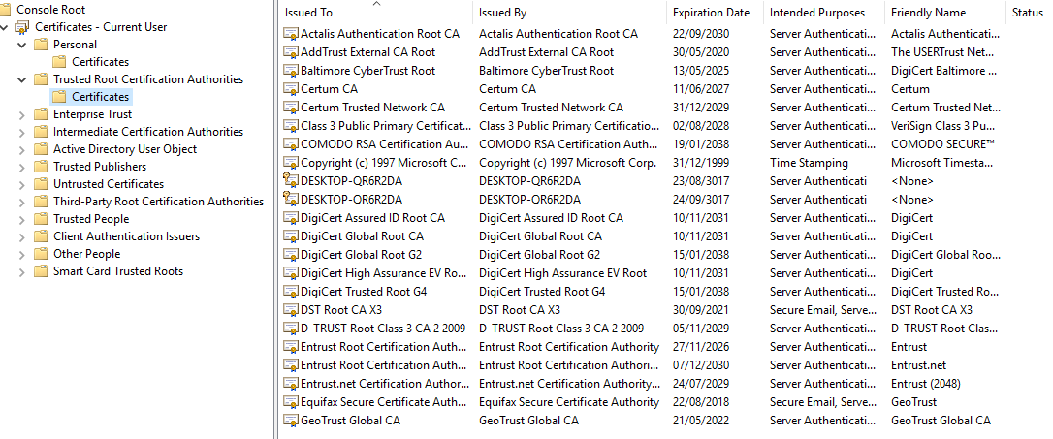Click the Microsoft Timestamp friendly name cell
The height and width of the screenshot is (439, 1053).
942,163
